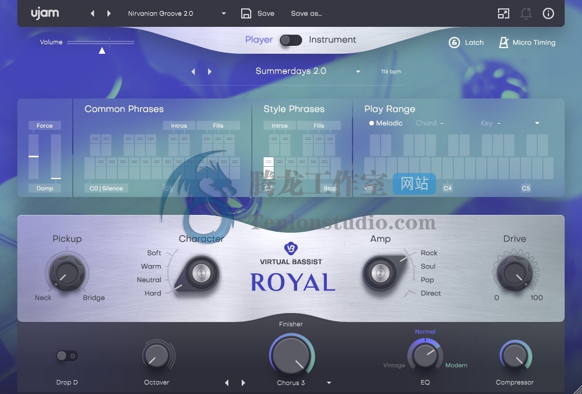This screenshot has width=582, height=394.
Task: Expand the Play Range Key dropdown
Action: tap(537, 123)
